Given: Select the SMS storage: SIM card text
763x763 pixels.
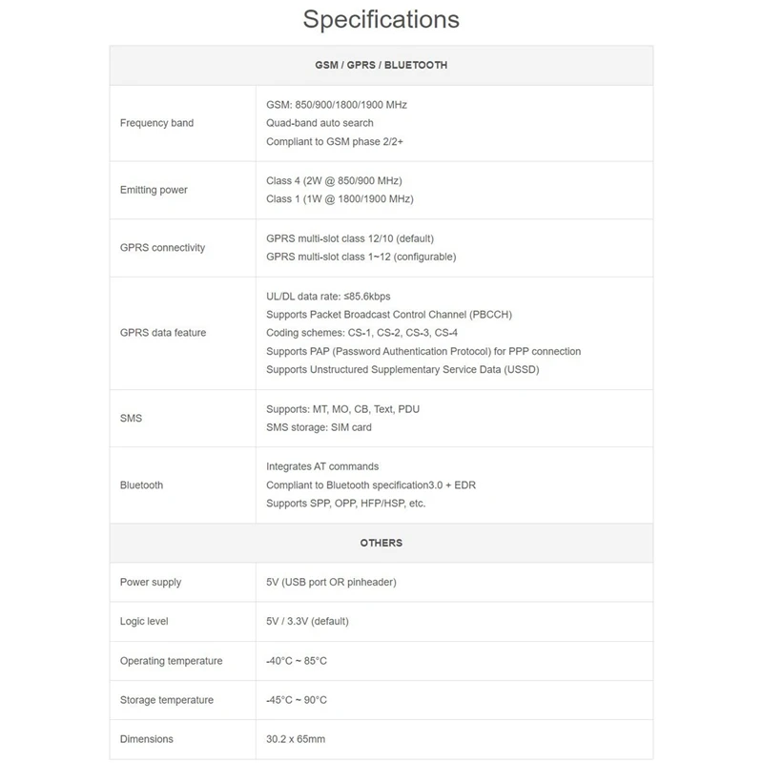Looking at the screenshot, I should pos(319,427).
